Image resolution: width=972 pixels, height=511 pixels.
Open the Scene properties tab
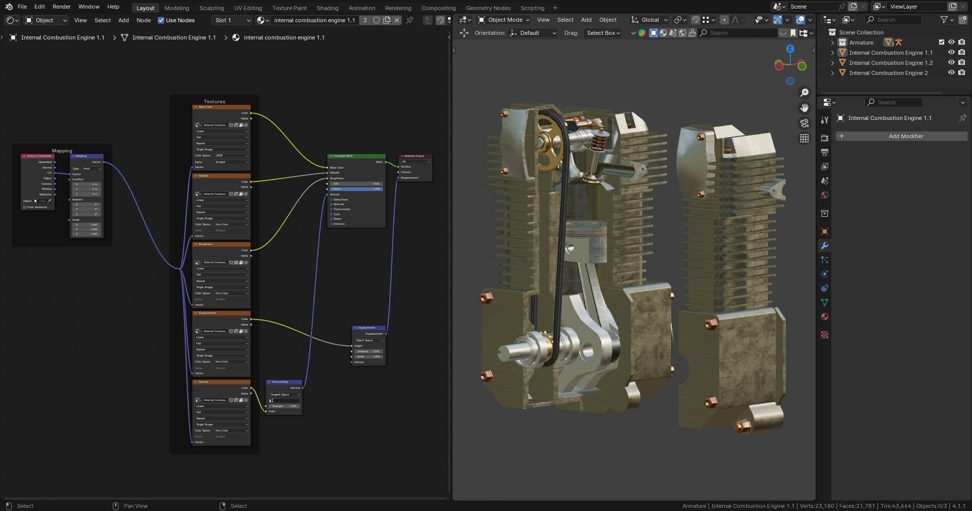(x=824, y=181)
